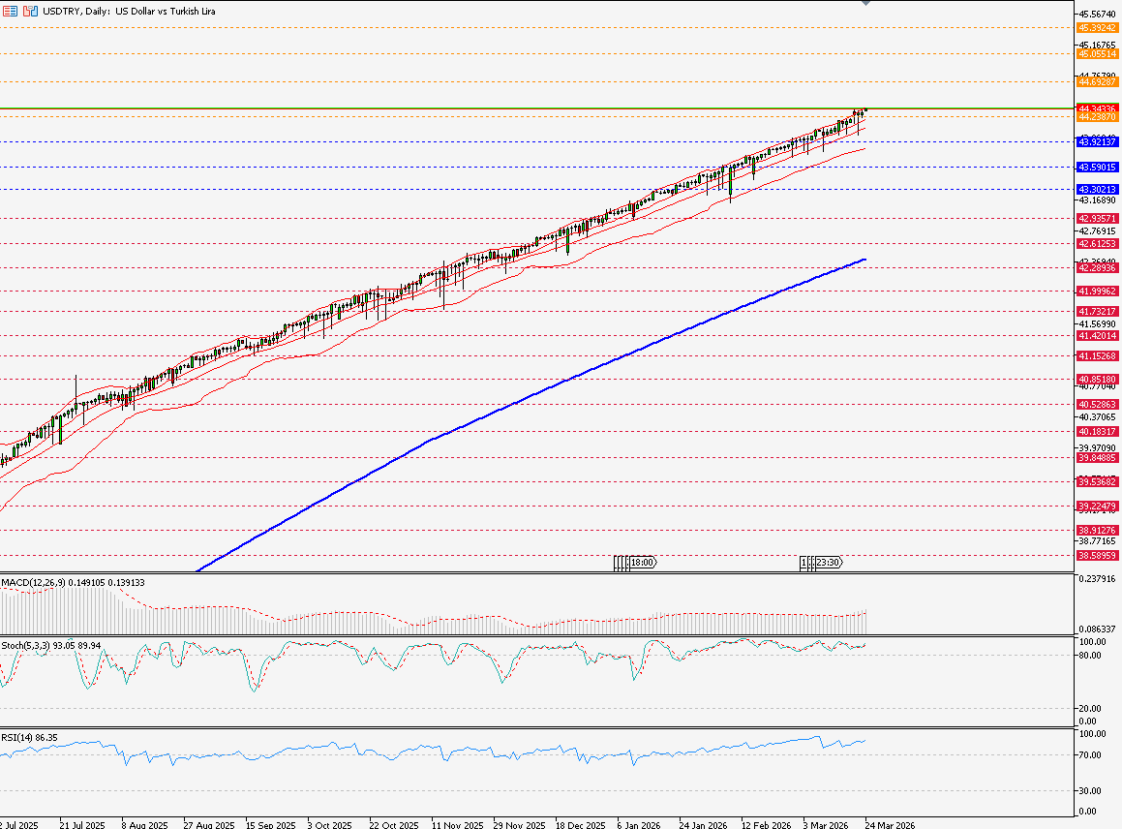Click the chart style icon in the top-left corner
The width and height of the screenshot is (1122, 829).
(x=10, y=11)
